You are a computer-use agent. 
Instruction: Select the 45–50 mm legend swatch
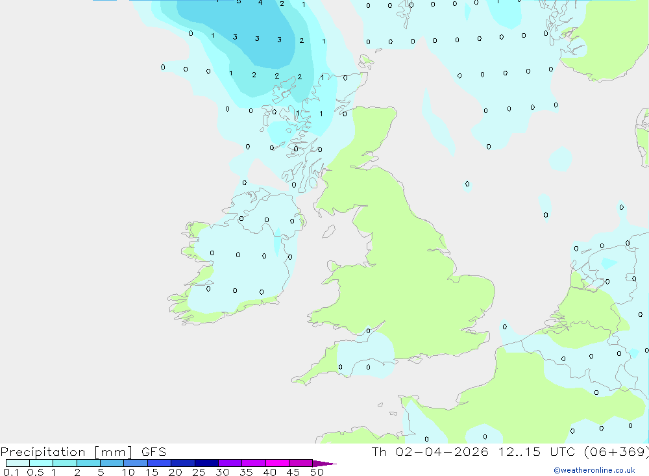click(301, 463)
